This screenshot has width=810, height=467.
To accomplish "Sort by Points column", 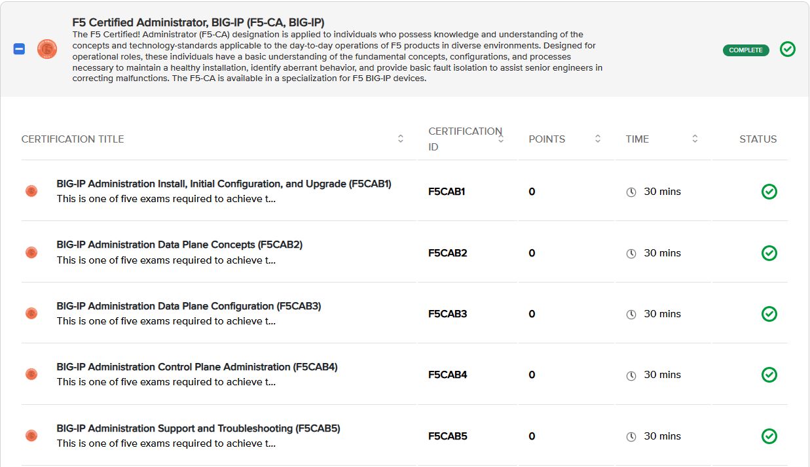I will (598, 139).
